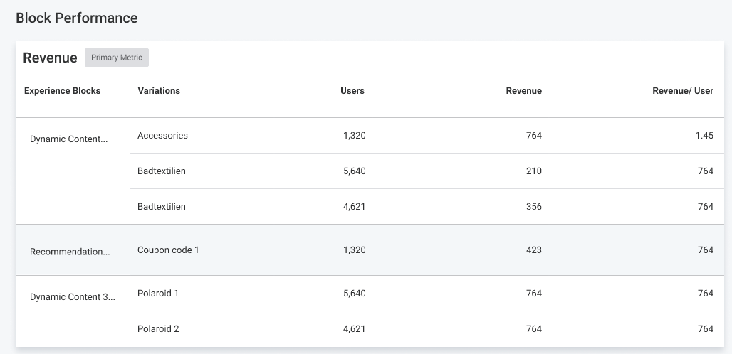732x354 pixels.
Task: Click the Revenue/ User column header
Action: [683, 91]
